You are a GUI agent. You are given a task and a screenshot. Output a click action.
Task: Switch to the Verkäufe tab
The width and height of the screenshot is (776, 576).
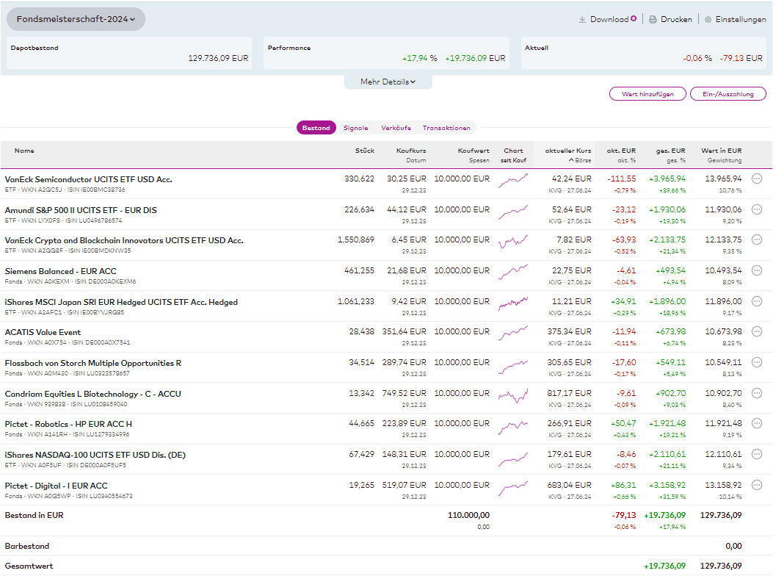click(x=396, y=128)
